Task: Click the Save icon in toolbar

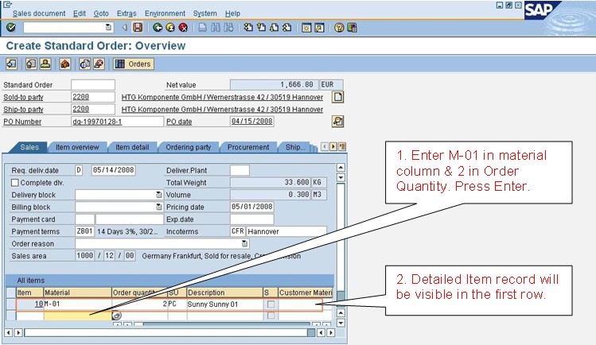Action: [138, 27]
